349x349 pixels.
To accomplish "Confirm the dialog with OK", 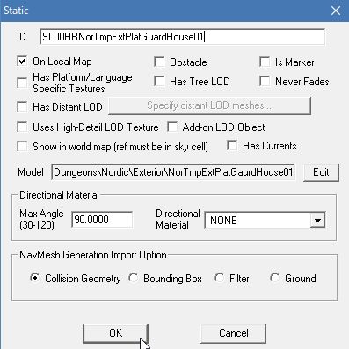I will (115, 333).
